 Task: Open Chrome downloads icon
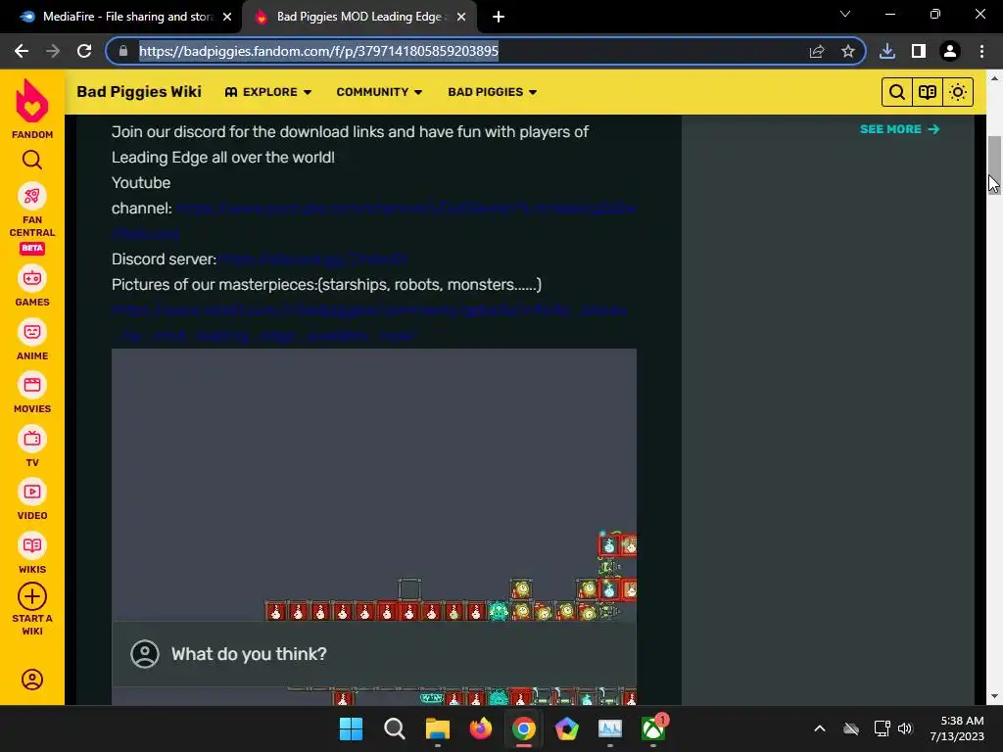click(887, 51)
